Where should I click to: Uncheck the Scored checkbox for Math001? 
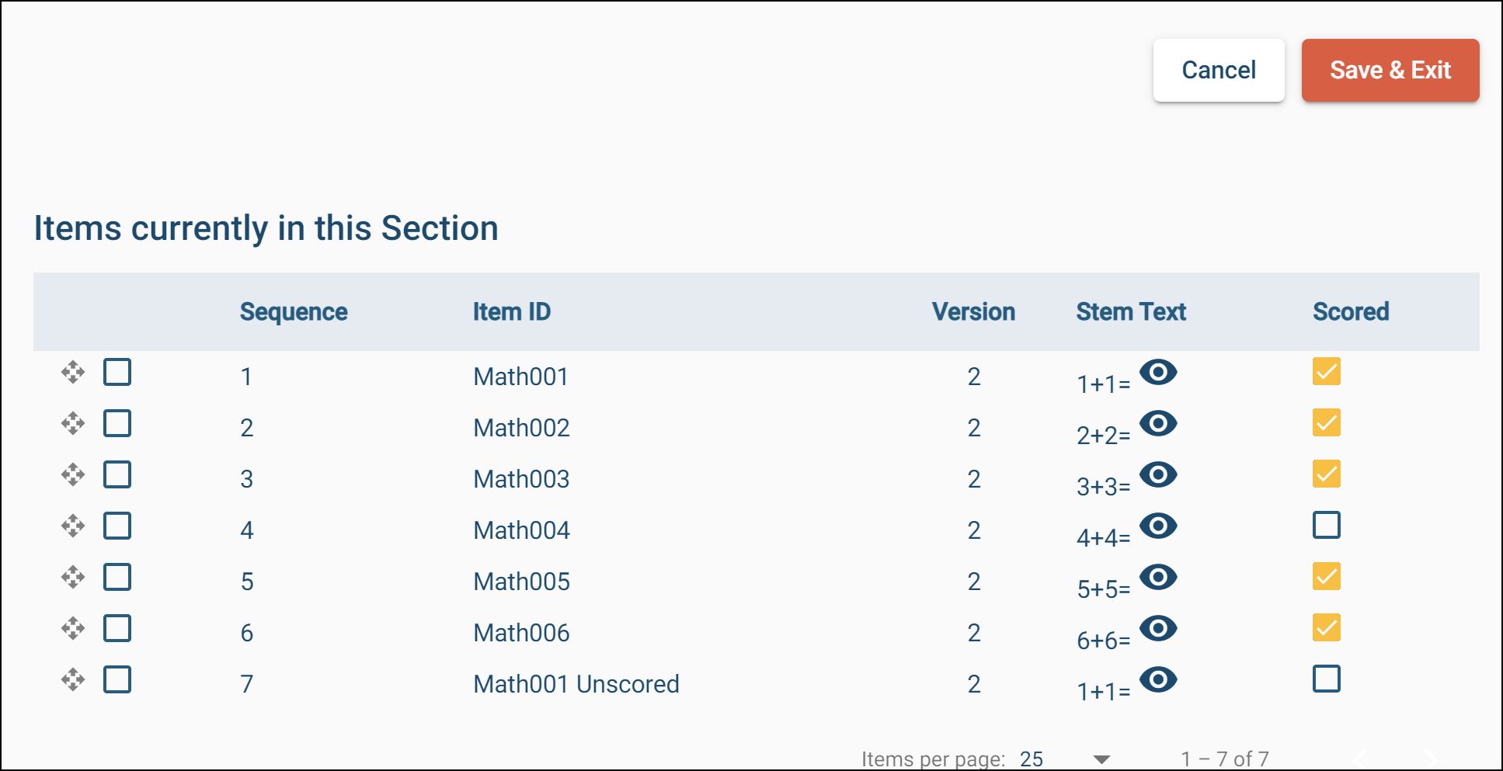pos(1326,372)
